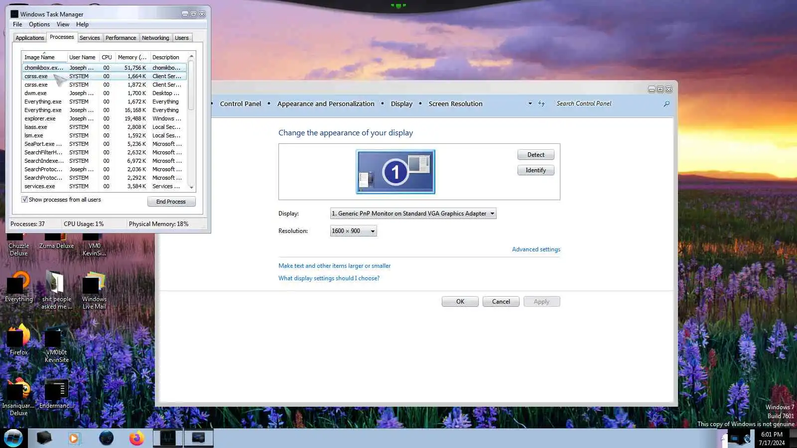Select the explorer.exe process row
The image size is (797, 448).
coord(104,118)
